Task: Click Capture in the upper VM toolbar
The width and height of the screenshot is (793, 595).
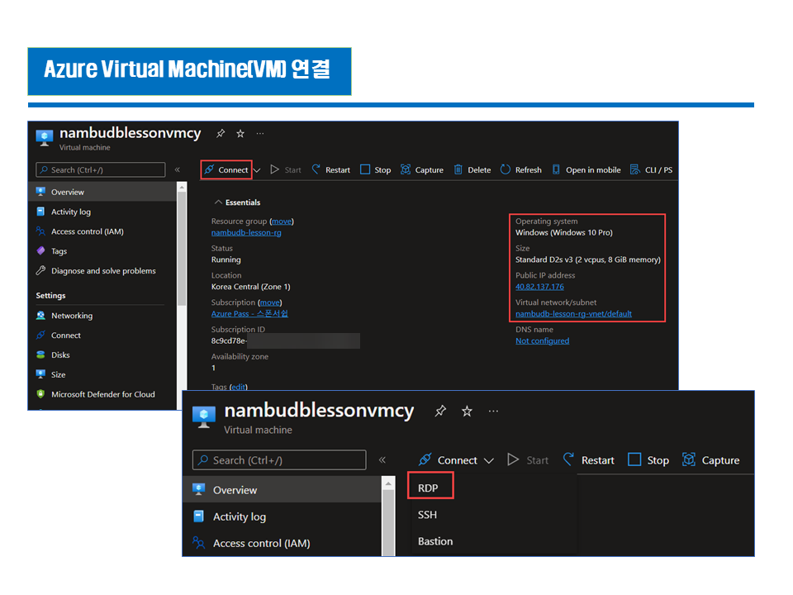Action: click(422, 170)
